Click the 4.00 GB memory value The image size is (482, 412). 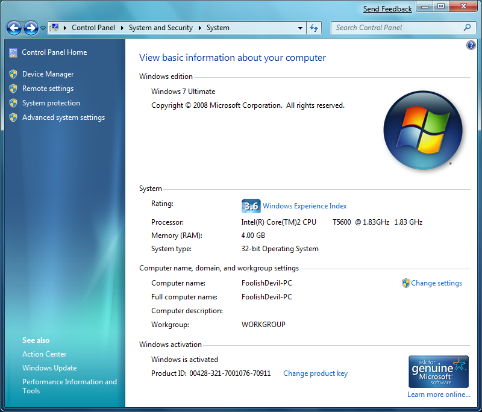pos(253,236)
